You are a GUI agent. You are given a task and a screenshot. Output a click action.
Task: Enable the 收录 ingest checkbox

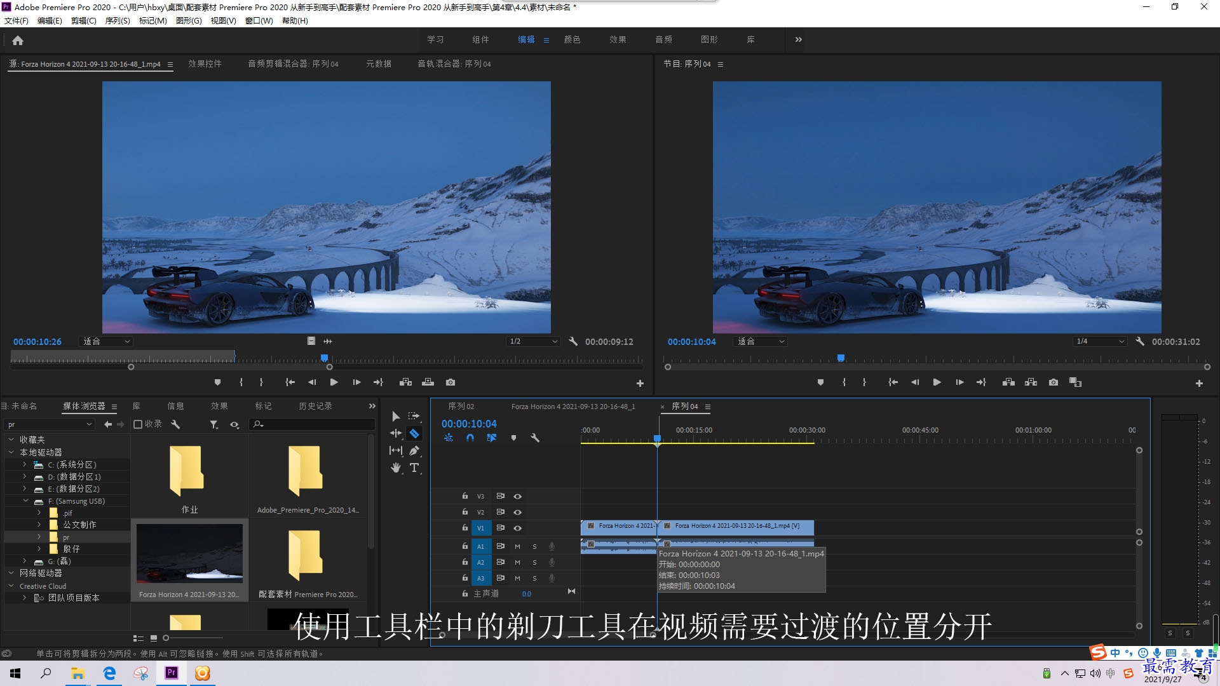pos(137,424)
